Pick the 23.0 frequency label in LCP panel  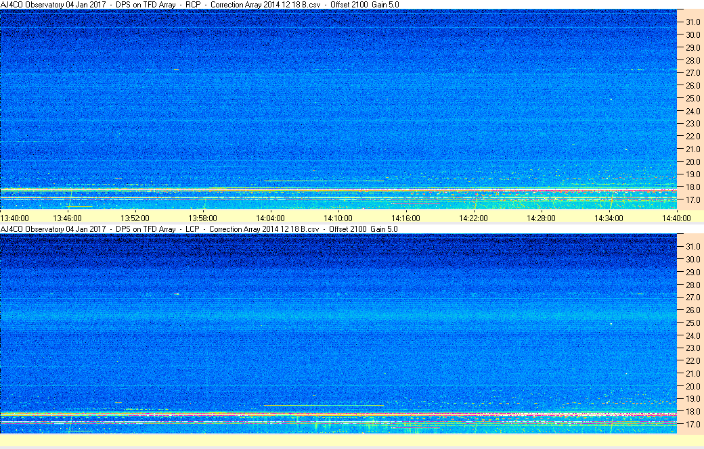click(692, 348)
